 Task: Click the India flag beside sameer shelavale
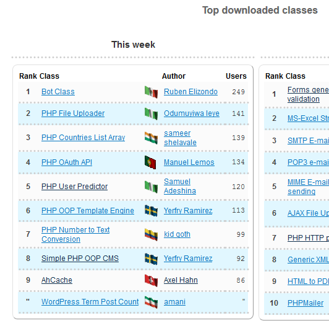coord(151,138)
